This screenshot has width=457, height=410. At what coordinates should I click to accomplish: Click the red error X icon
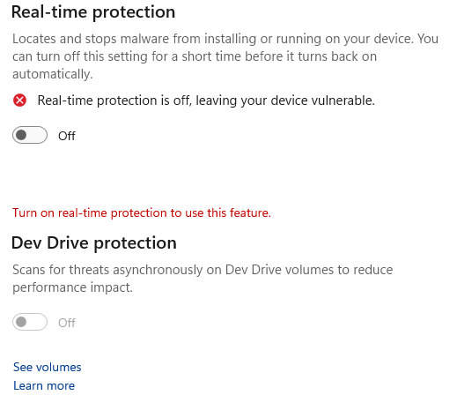[19, 101]
